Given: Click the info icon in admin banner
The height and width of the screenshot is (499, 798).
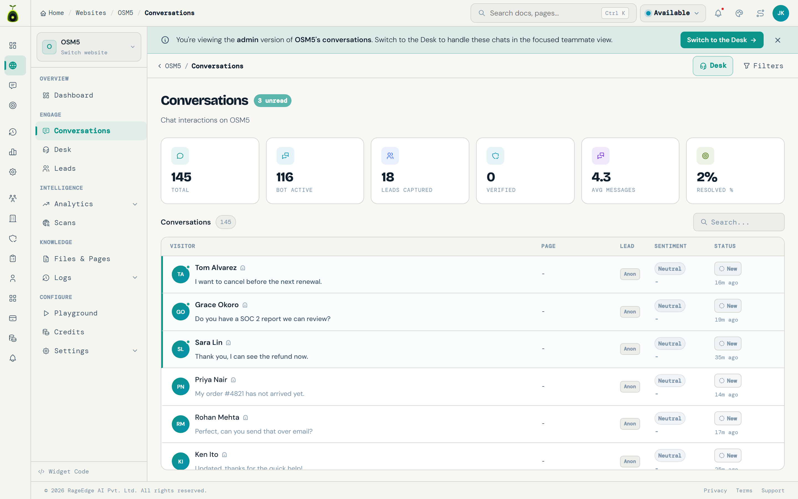Looking at the screenshot, I should coord(165,40).
